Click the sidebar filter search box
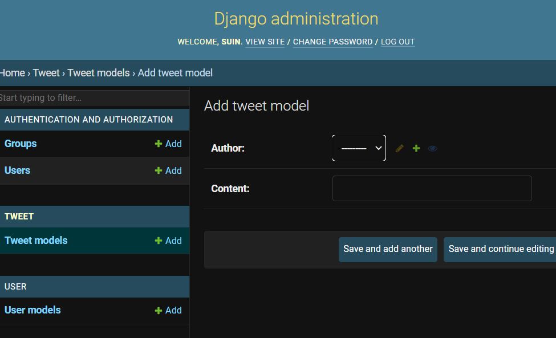556x338 pixels. pos(94,98)
